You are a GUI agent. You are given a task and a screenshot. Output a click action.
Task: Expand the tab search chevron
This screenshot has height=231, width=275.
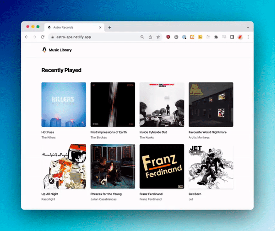[248, 28]
